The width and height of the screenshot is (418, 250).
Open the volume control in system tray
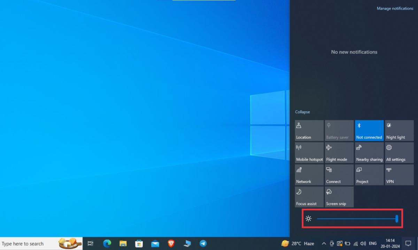tap(363, 243)
